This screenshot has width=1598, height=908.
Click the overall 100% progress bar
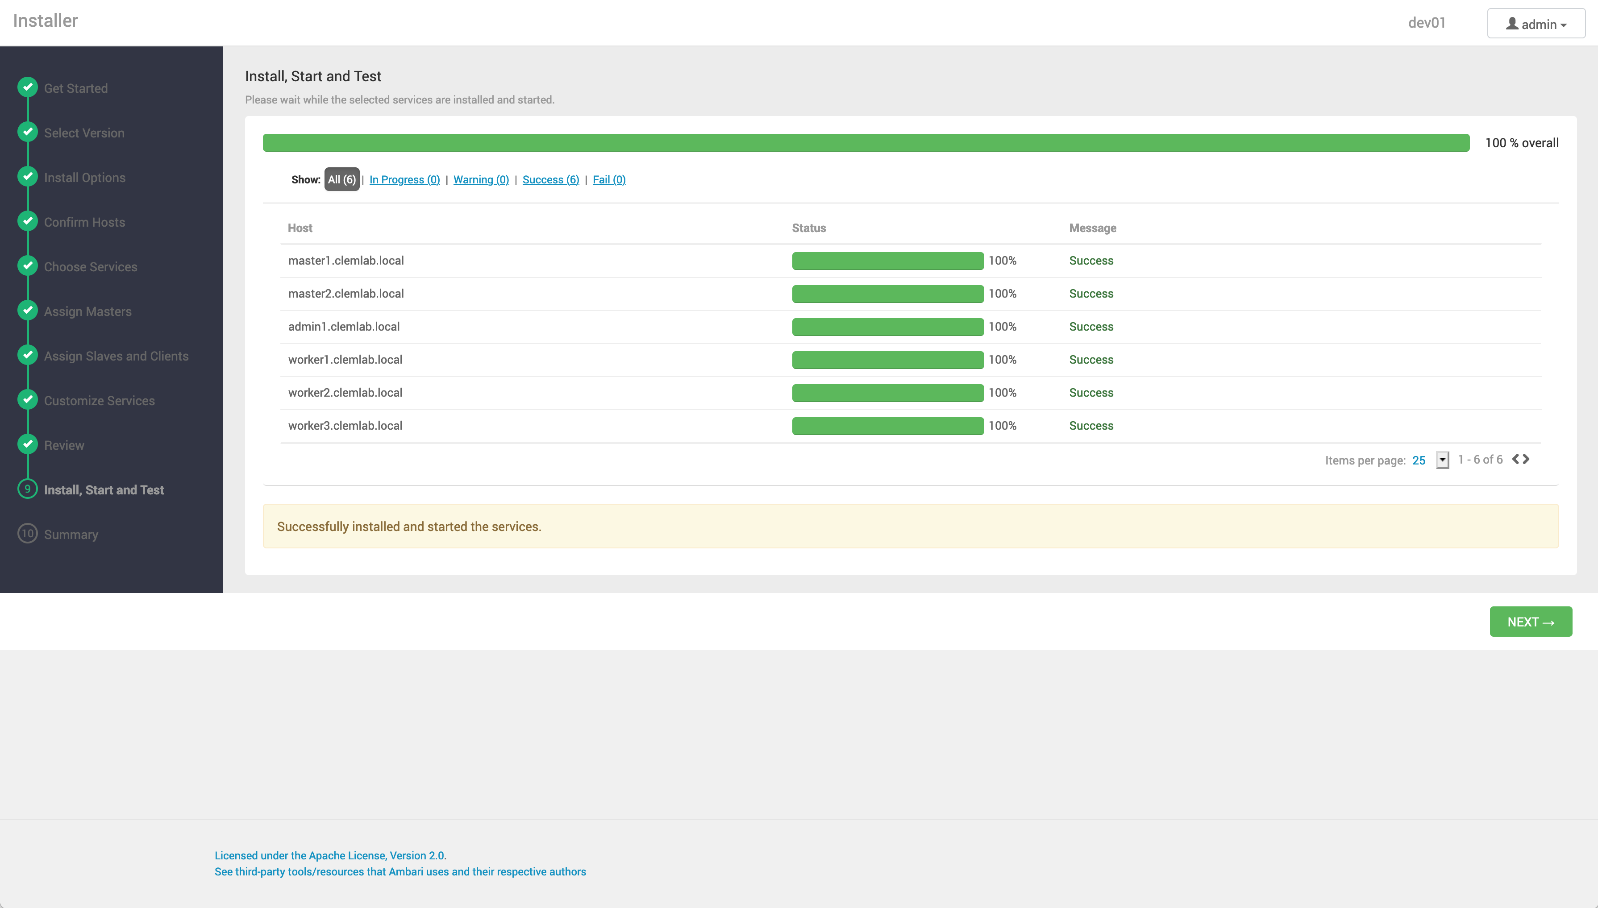click(x=866, y=143)
